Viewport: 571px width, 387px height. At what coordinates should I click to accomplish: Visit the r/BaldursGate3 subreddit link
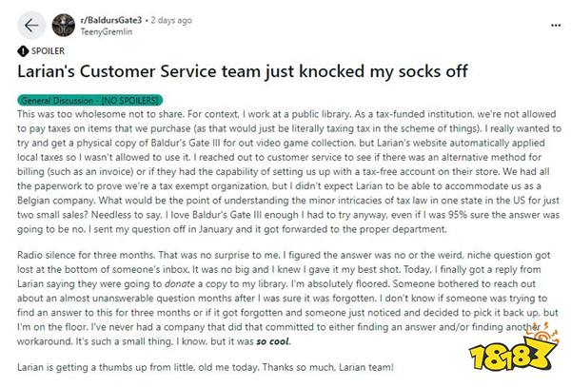(x=110, y=20)
